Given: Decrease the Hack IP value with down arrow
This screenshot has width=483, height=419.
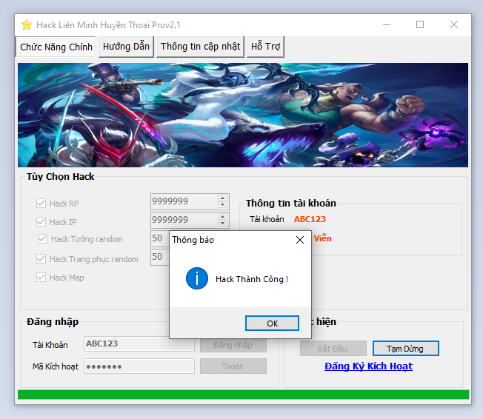Looking at the screenshot, I should coord(223,224).
